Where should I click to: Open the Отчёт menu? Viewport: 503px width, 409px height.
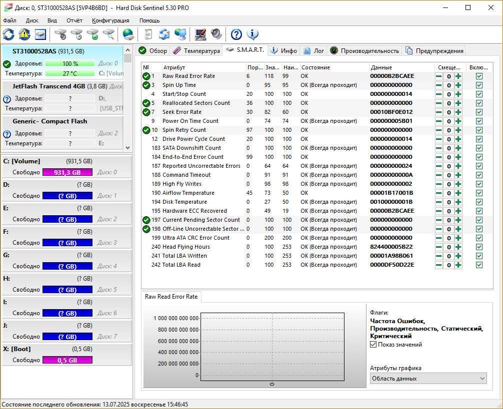point(74,20)
